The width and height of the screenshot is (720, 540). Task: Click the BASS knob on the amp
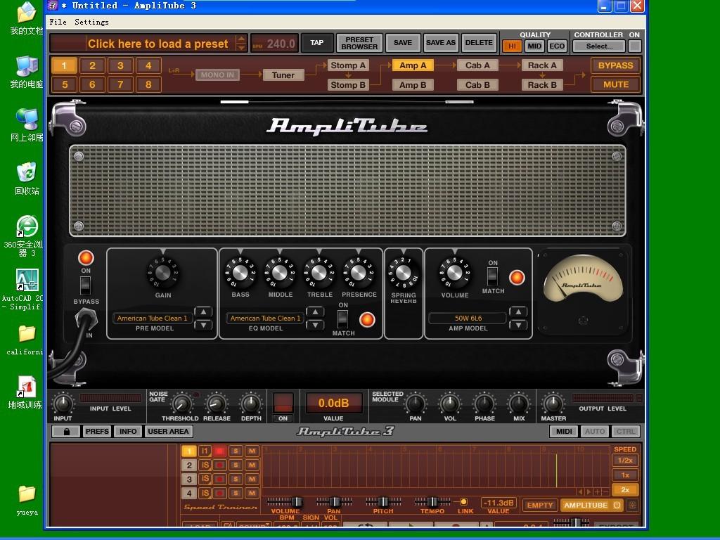pyautogui.click(x=240, y=273)
